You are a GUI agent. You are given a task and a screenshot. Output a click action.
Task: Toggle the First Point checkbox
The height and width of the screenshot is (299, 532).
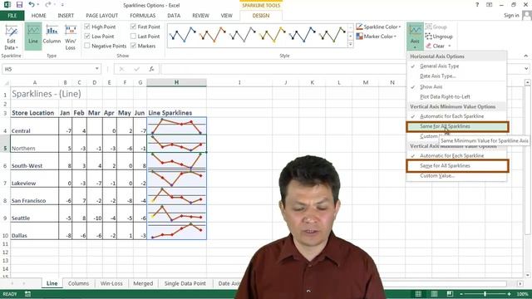[x=133, y=27]
